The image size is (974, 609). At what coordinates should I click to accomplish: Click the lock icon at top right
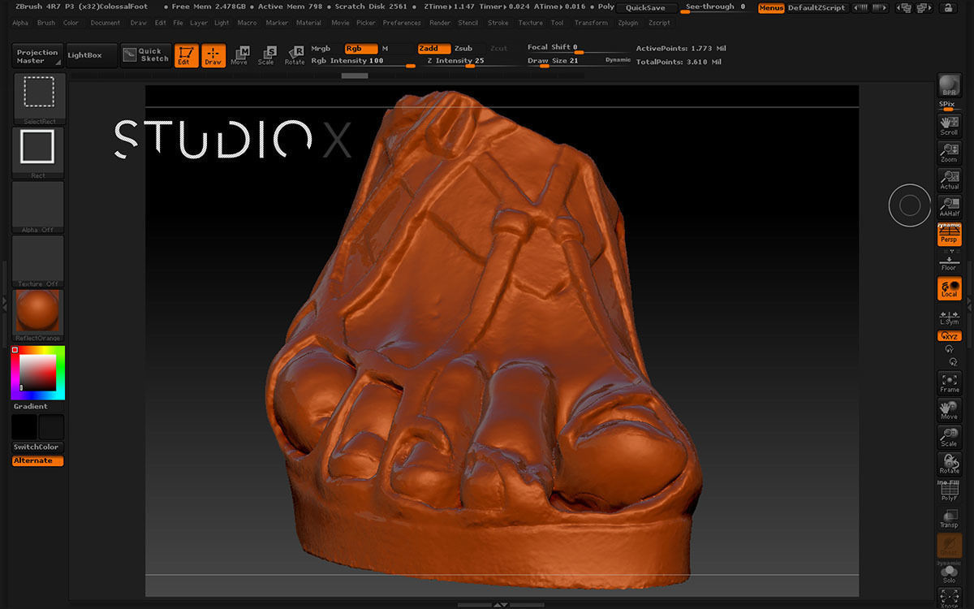pos(947,8)
